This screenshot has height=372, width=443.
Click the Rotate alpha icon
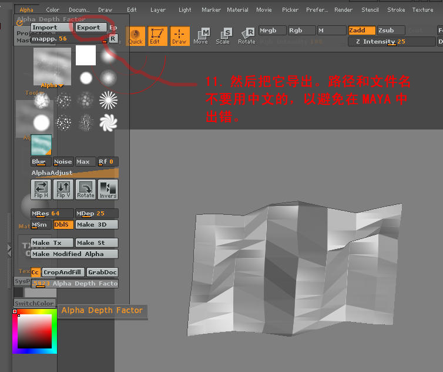point(86,190)
